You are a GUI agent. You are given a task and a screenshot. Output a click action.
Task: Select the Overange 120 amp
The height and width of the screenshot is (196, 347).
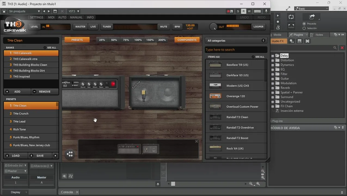235,96
